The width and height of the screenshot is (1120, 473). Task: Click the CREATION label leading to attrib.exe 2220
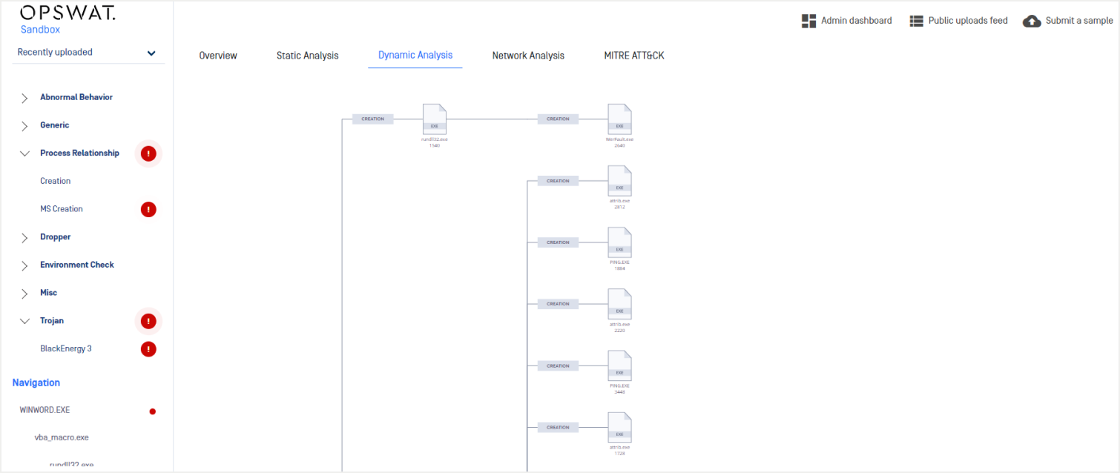558,304
